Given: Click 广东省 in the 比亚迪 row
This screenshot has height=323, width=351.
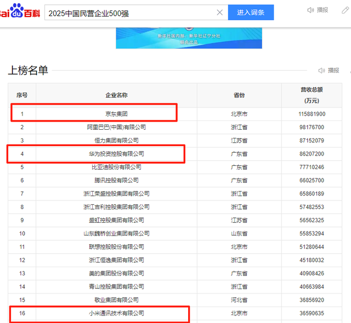Looking at the screenshot, I should point(239,167).
